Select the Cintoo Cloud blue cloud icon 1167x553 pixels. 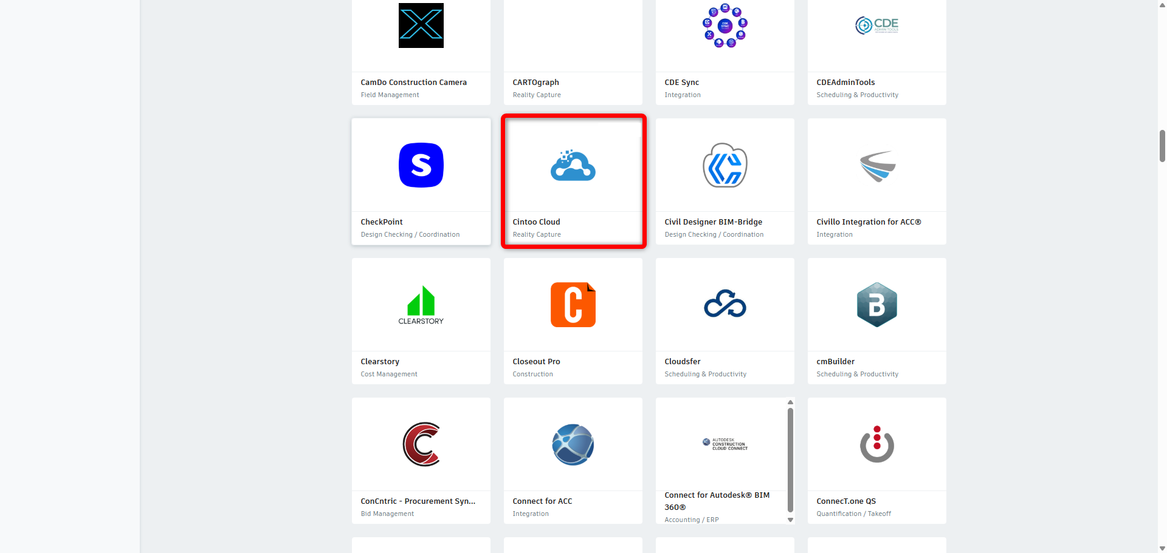coord(573,166)
